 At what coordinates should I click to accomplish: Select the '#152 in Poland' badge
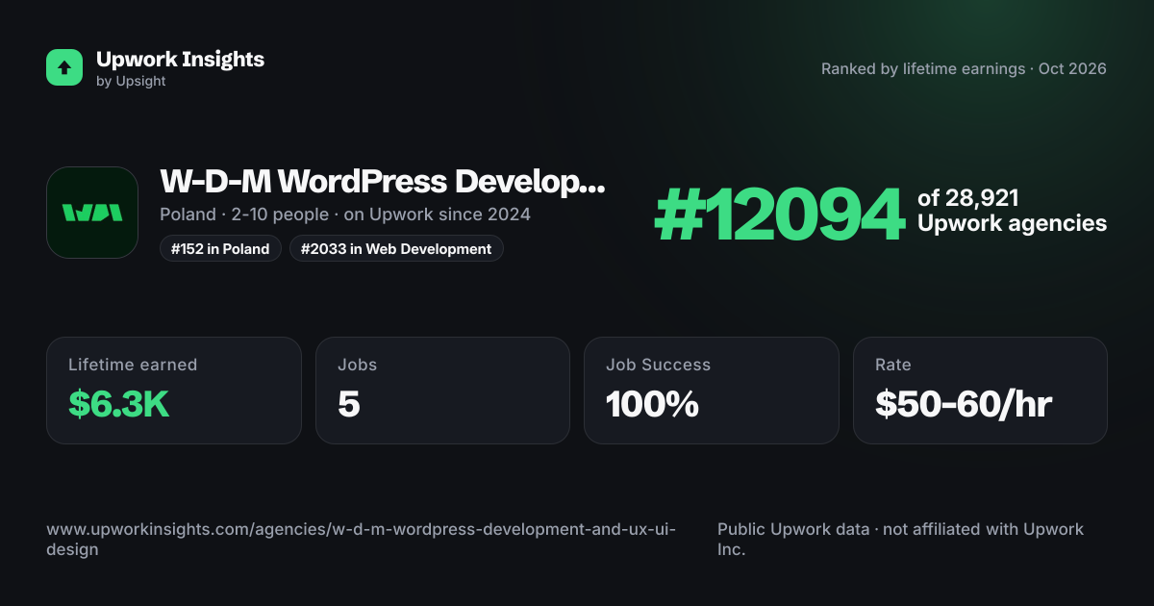pyautogui.click(x=220, y=248)
